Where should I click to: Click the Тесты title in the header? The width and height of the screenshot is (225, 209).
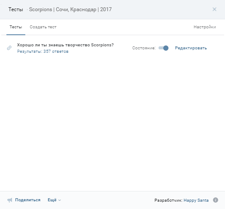tap(15, 9)
